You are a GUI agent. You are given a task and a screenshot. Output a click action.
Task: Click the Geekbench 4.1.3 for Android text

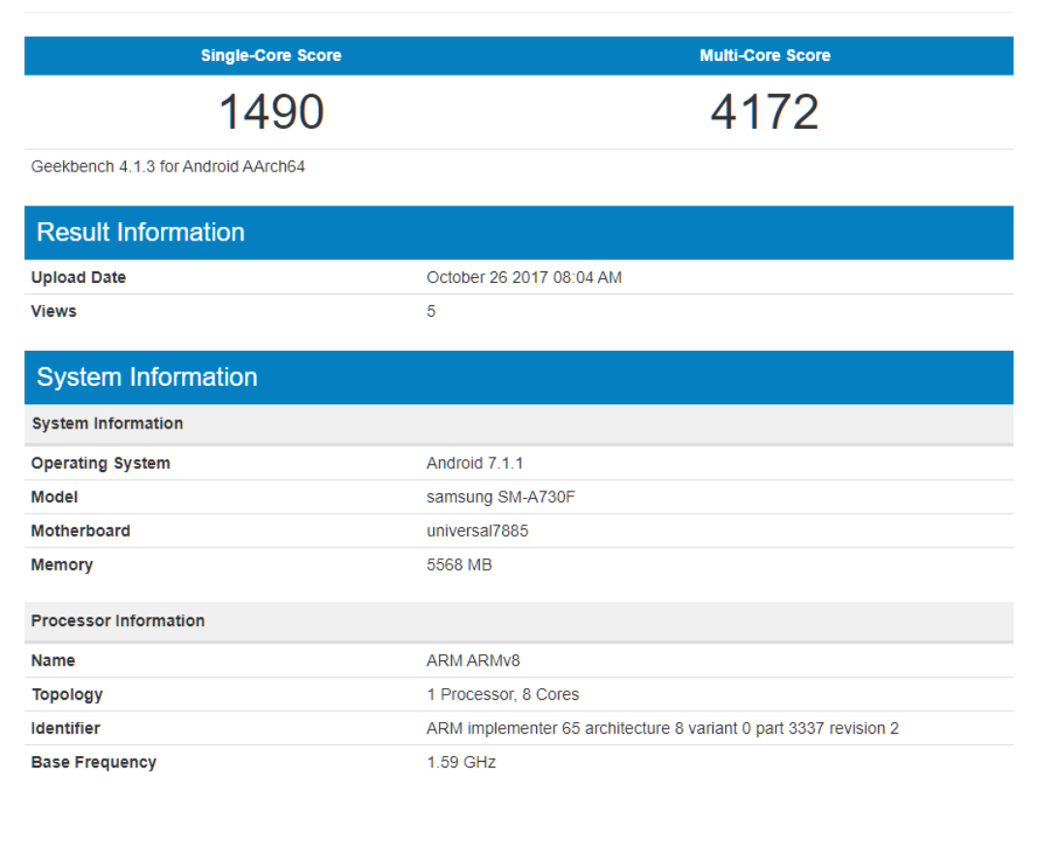click(x=168, y=167)
